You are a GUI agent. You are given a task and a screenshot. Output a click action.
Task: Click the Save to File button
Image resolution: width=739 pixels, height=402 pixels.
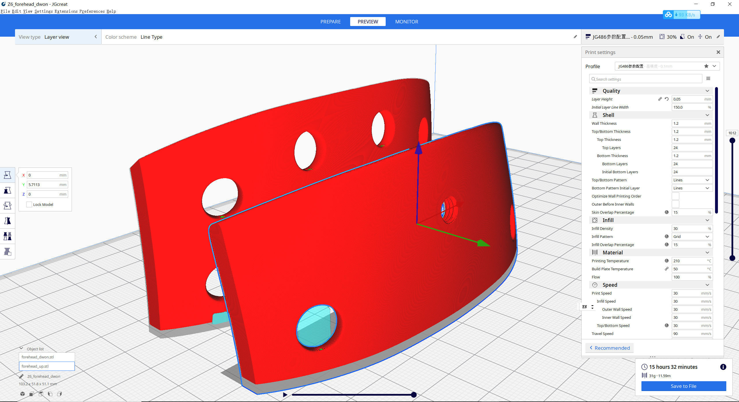[683, 386]
